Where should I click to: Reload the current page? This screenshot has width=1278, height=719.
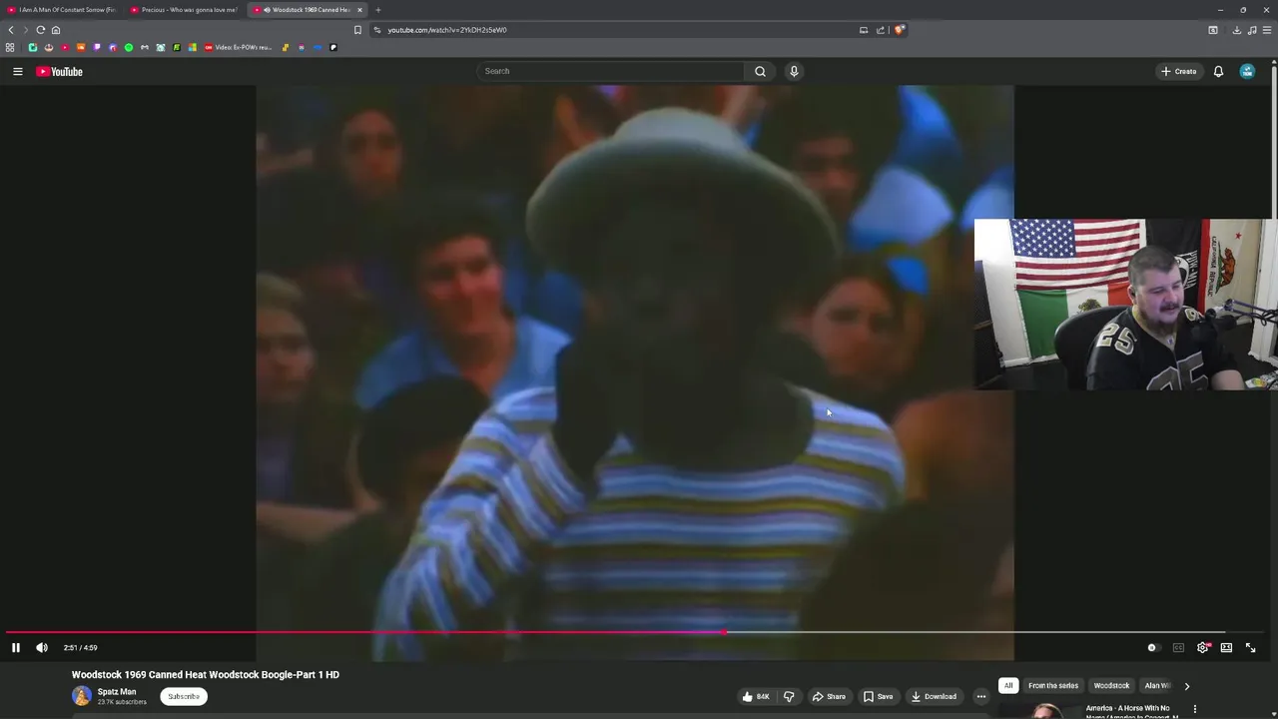tap(41, 30)
